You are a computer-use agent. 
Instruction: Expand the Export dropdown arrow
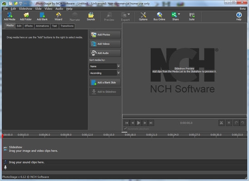(x=129, y=14)
